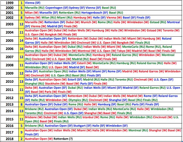
Task: Click the count 15 in 2012 row
Action: 21,98
